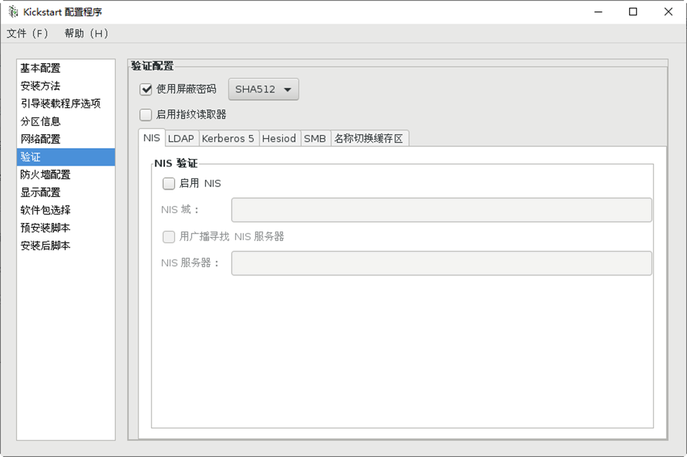Screen dimensions: 687x457
Task: Switch to the Hesiod tab
Action: pos(279,139)
